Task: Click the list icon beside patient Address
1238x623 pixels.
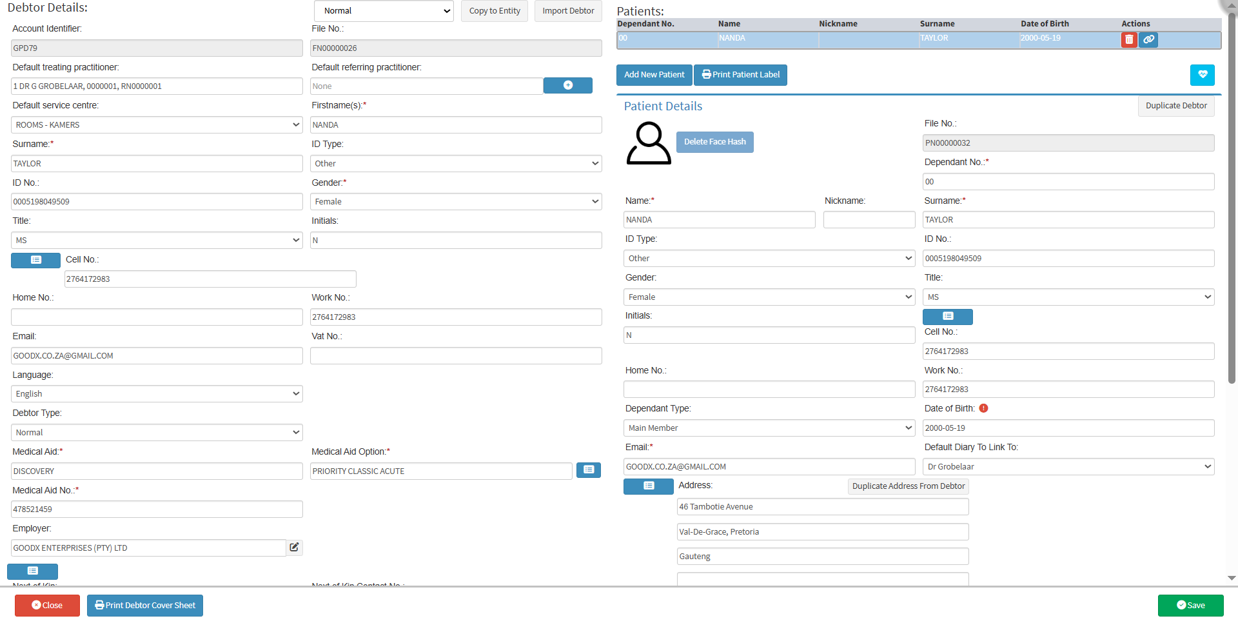Action: click(x=648, y=486)
